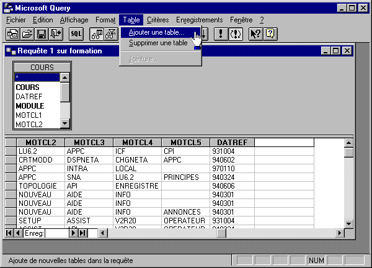The width and height of the screenshot is (372, 268).
Task: Click the COURS field list scrollbar thumb
Action: (64, 92)
